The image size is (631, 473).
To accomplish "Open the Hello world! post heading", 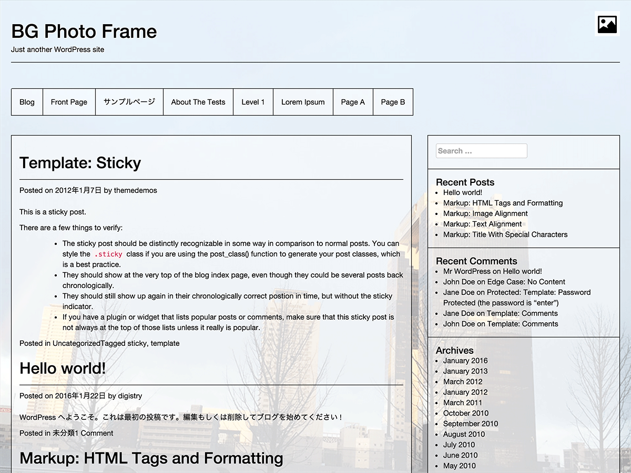I will click(x=62, y=368).
